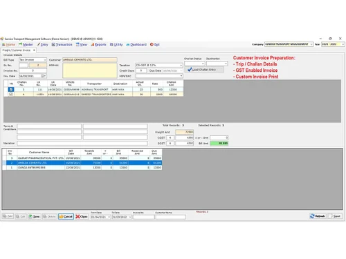Screen dimensions: 346x259
Task: Click the disabled Edit button
Action: [21, 216]
